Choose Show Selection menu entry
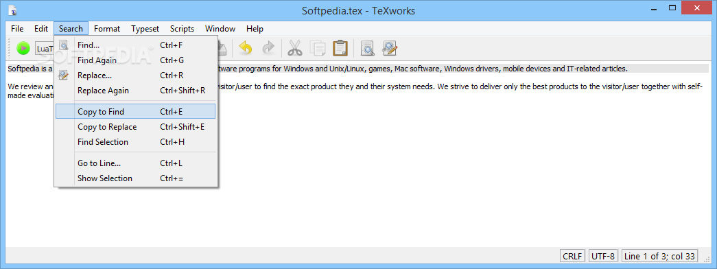Image resolution: width=717 pixels, height=269 pixels. click(x=135, y=178)
